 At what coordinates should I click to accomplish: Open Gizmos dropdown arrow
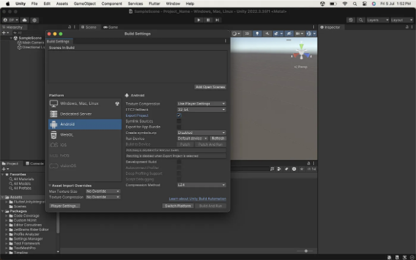[x=314, y=34]
